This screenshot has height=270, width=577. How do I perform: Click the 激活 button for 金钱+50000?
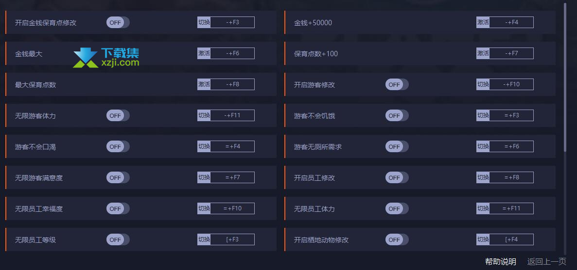coord(483,22)
